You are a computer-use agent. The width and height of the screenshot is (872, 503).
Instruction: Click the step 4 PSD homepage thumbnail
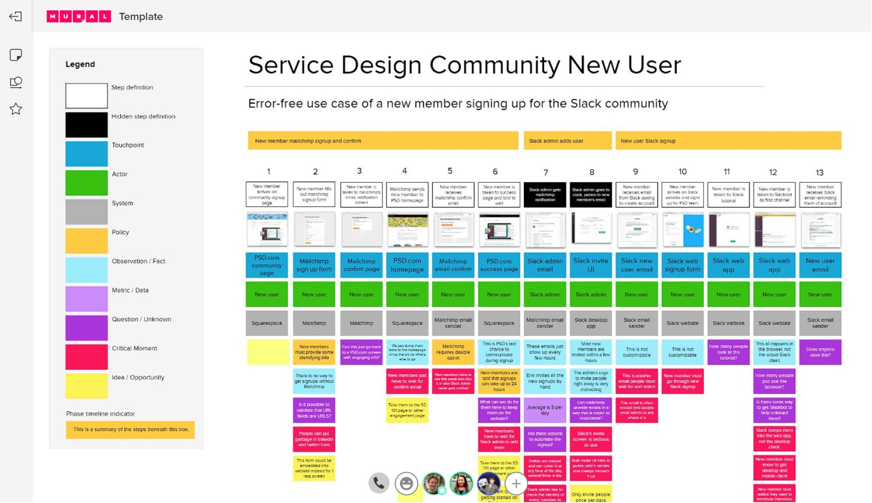click(x=407, y=229)
